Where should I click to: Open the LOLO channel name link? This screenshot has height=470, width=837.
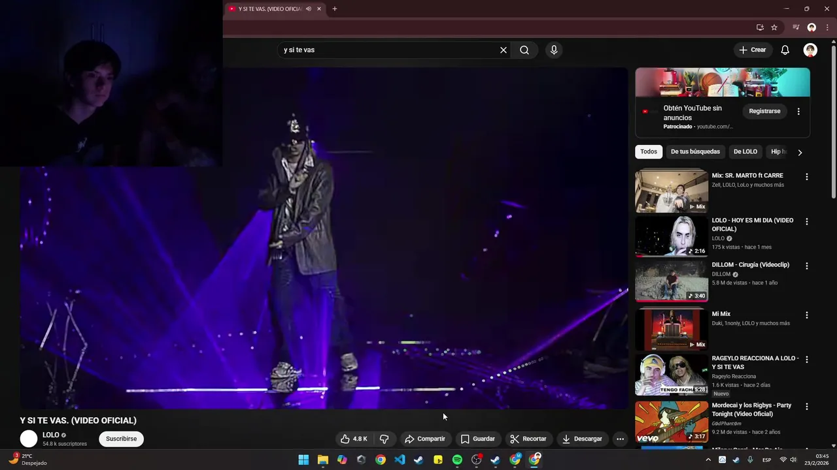[x=51, y=435]
